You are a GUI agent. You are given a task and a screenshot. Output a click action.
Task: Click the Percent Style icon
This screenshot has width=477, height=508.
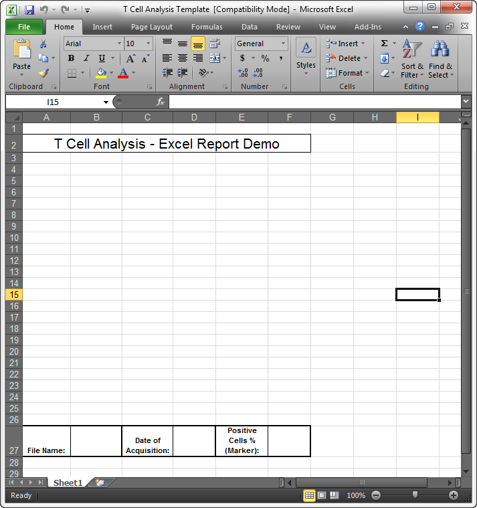coord(265,58)
